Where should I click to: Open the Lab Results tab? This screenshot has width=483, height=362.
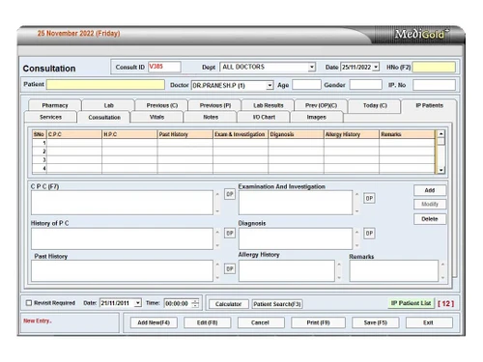pyautogui.click(x=268, y=105)
